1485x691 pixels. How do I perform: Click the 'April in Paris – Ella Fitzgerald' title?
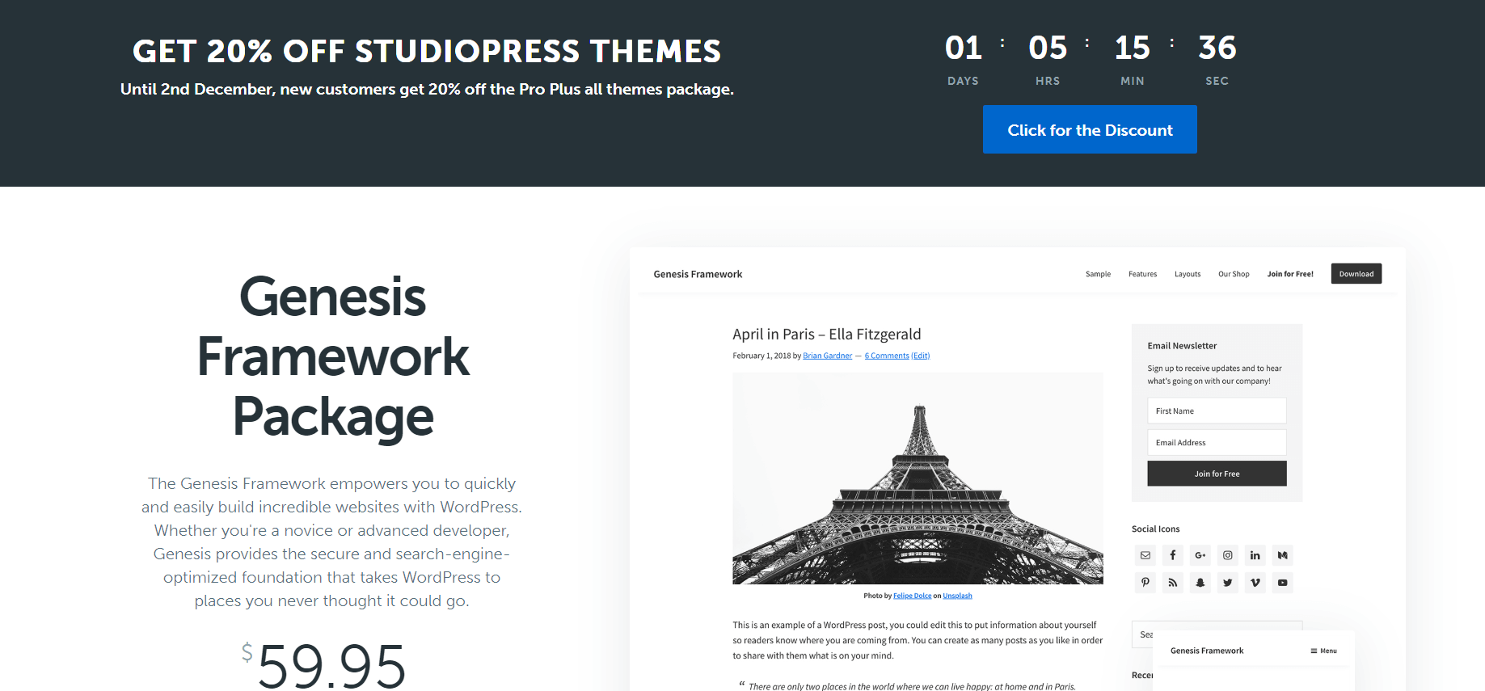click(x=826, y=335)
